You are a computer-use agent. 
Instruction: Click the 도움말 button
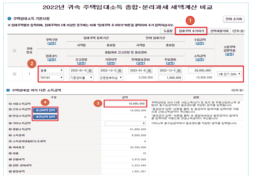pyautogui.click(x=168, y=31)
